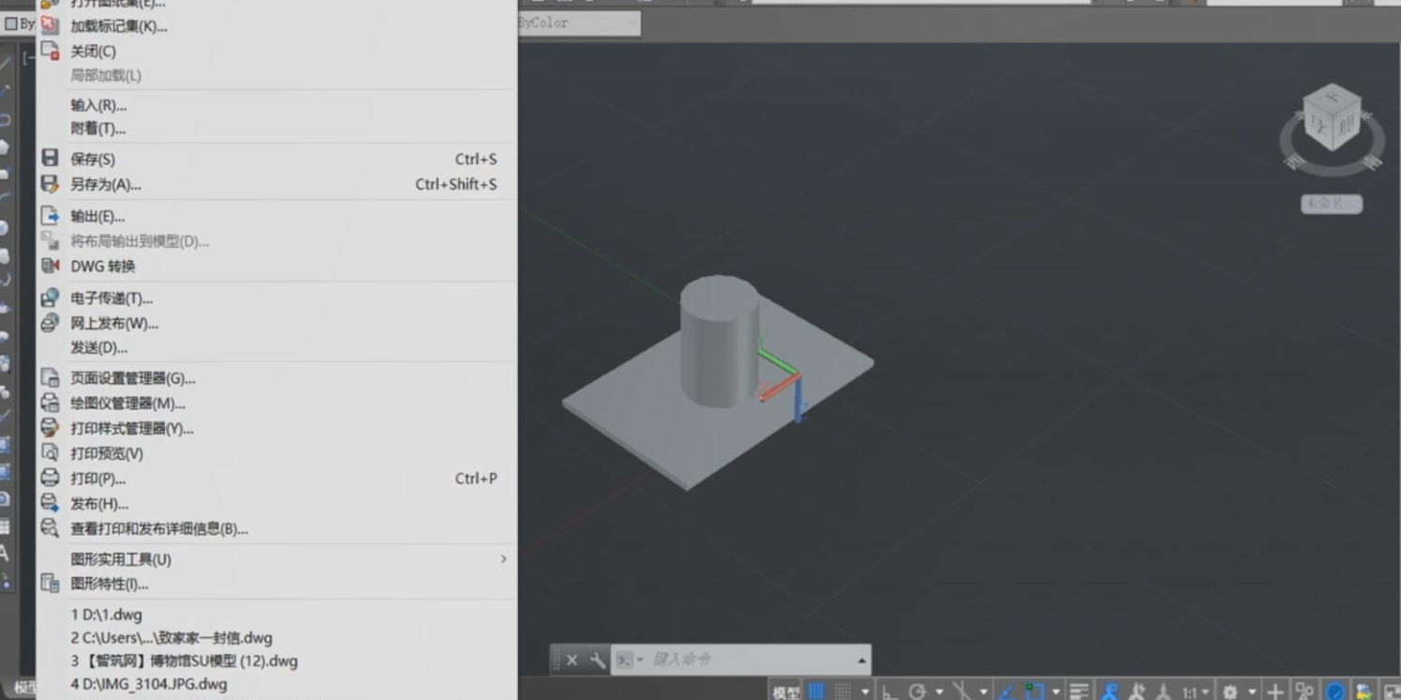1401x700 pixels.
Task: Toggle hardware acceleration blue circle button
Action: [1335, 692]
